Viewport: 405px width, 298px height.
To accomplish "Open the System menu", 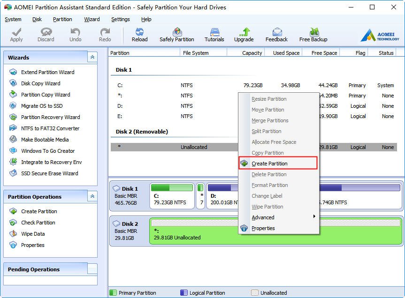I will pyautogui.click(x=13, y=19).
